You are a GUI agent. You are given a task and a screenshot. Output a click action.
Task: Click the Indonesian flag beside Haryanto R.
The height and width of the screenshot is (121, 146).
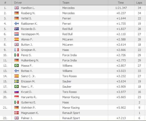coord(17,97)
